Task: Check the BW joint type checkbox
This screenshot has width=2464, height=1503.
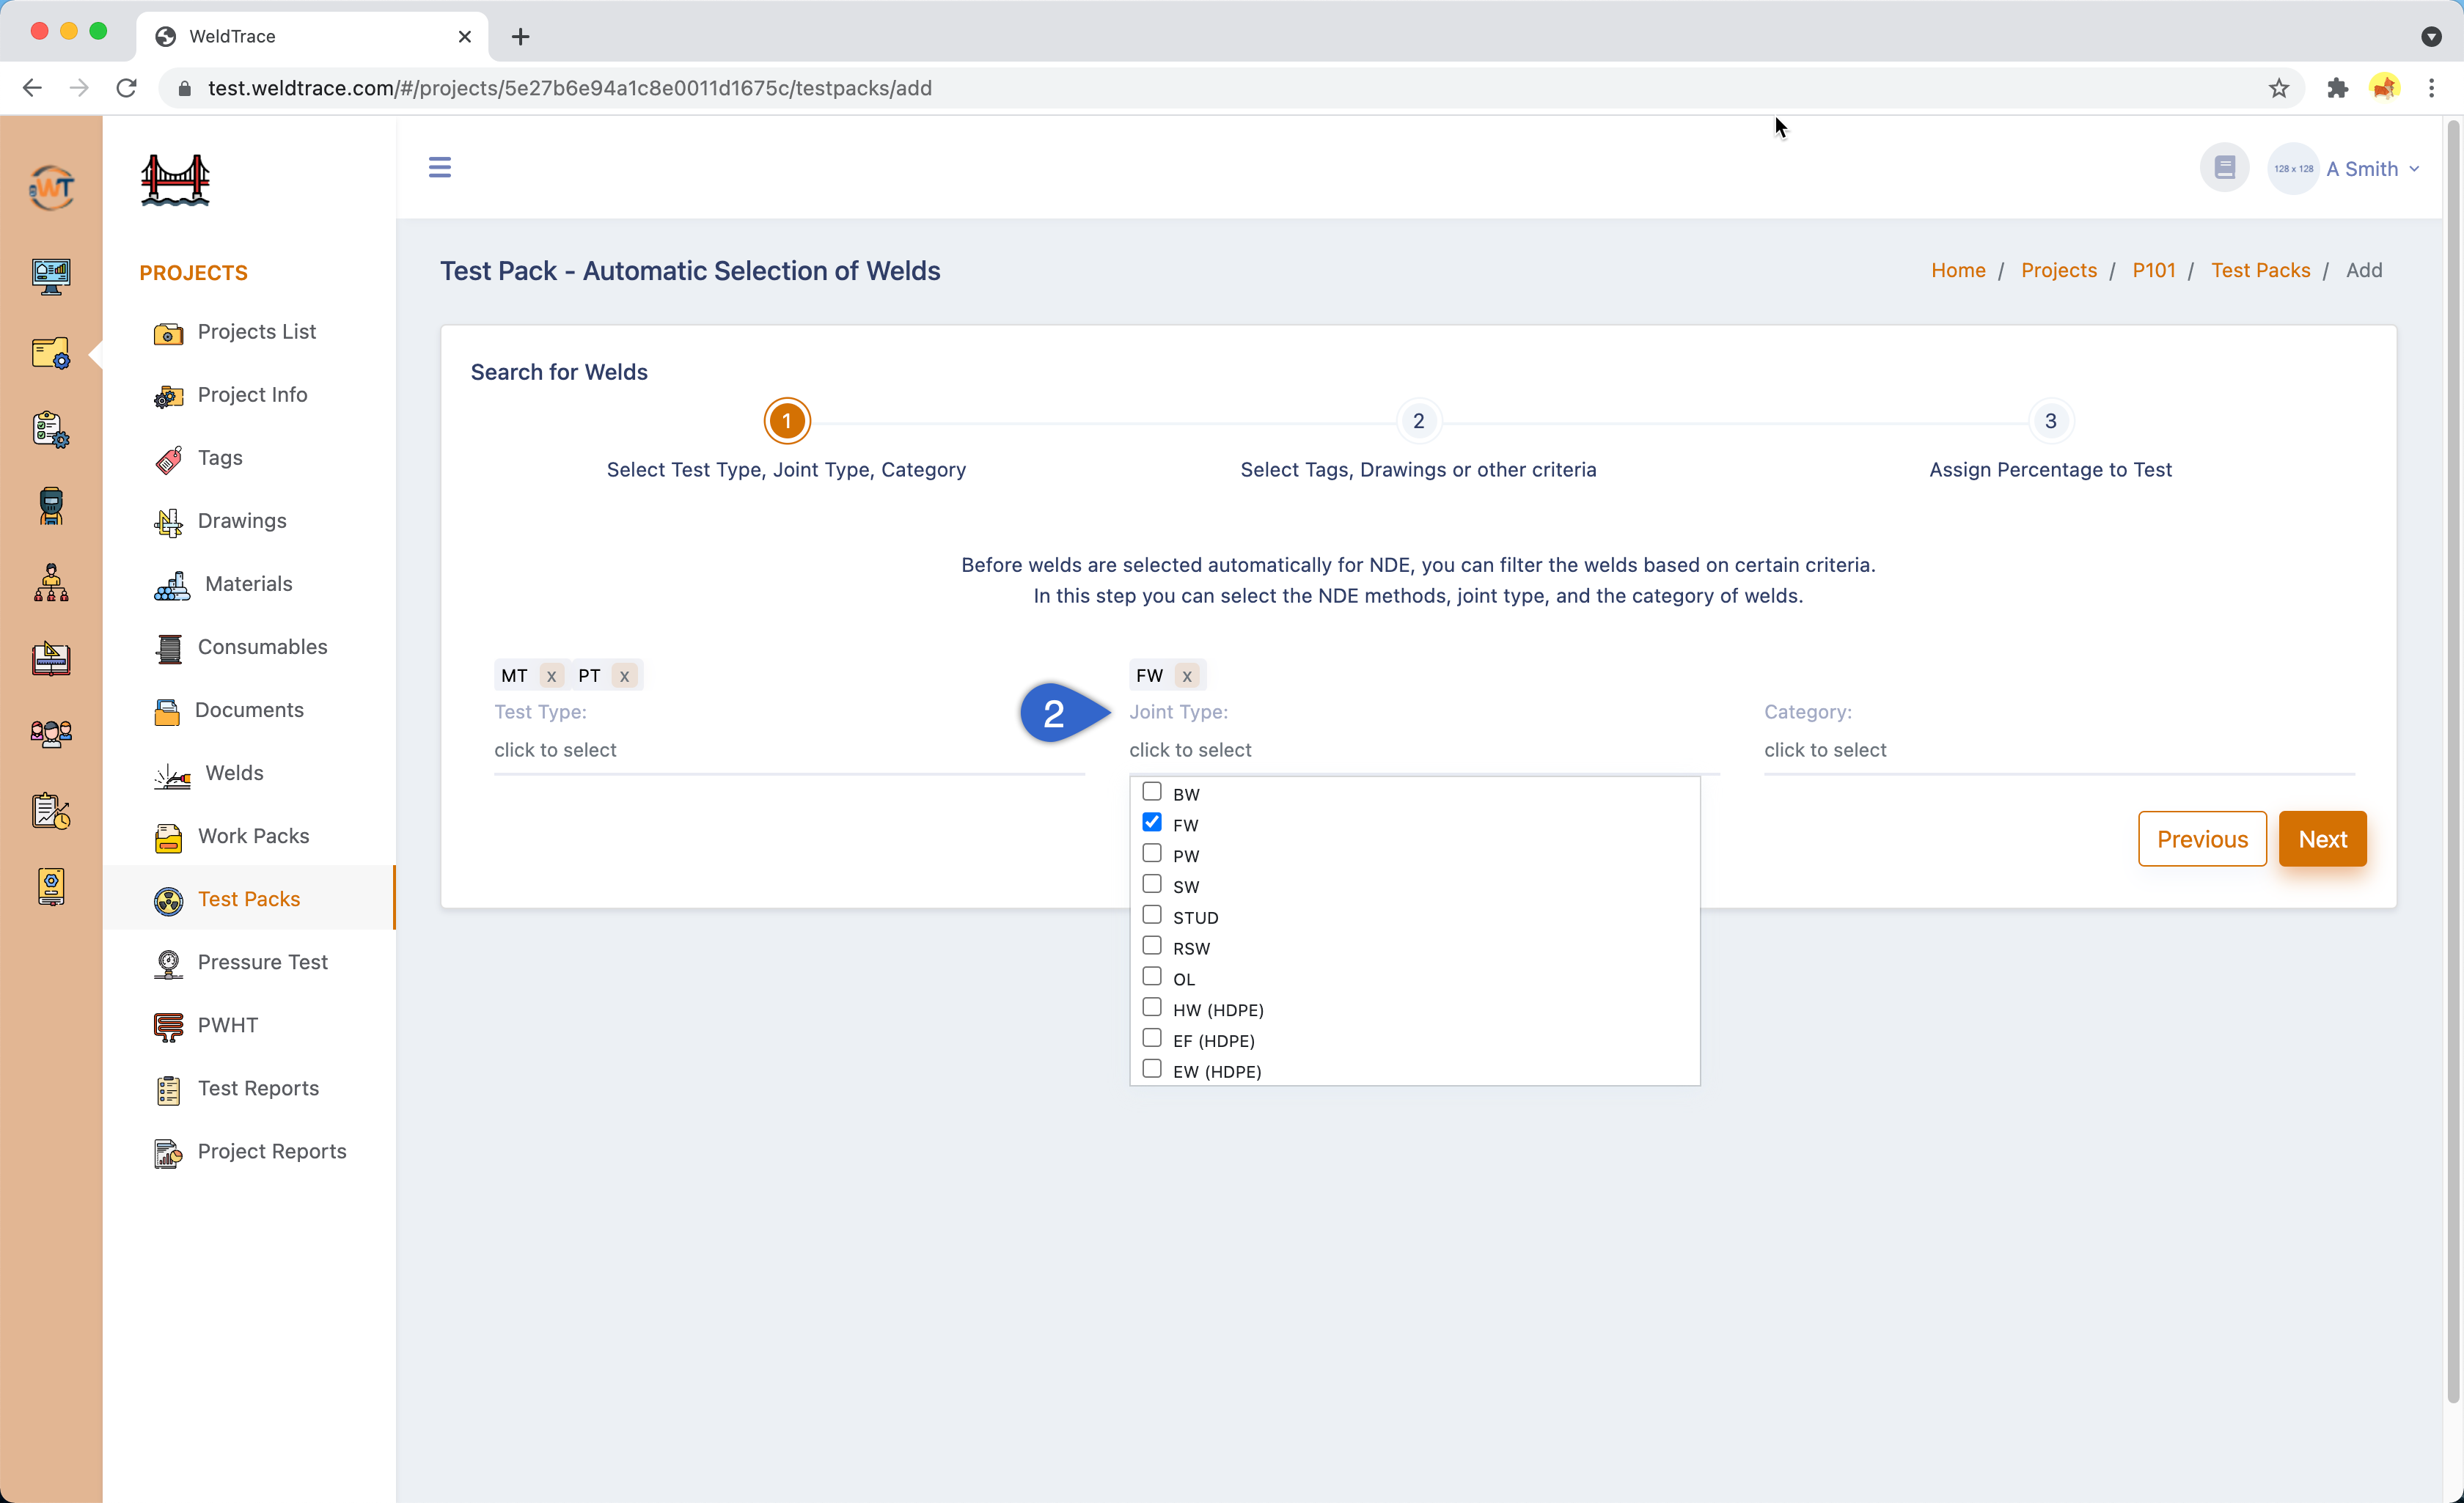Action: [1152, 792]
